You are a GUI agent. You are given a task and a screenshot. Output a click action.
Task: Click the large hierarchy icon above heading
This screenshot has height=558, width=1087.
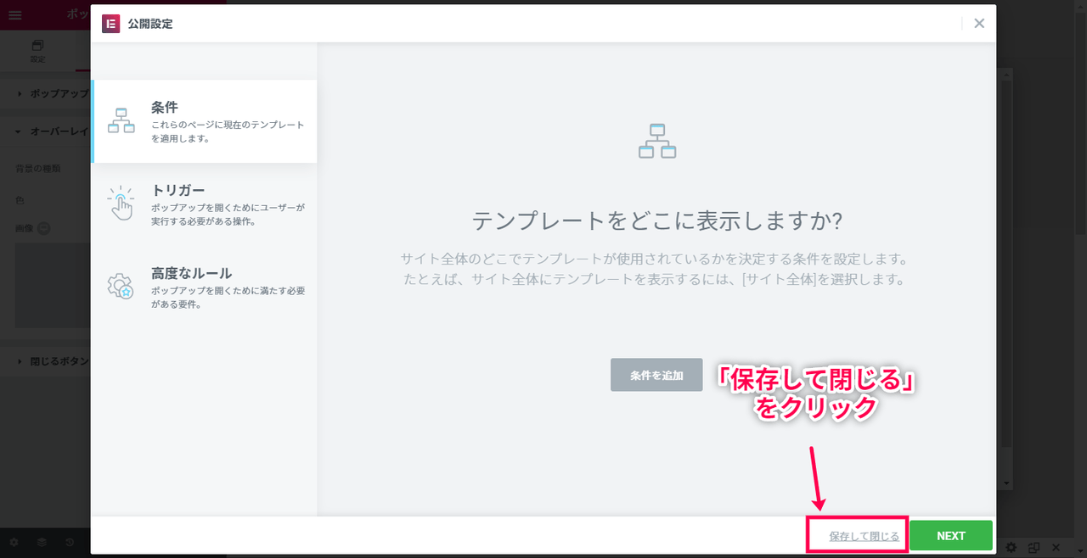[x=656, y=141]
